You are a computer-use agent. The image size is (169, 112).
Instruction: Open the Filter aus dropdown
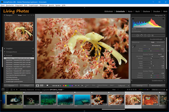(x=158, y=90)
